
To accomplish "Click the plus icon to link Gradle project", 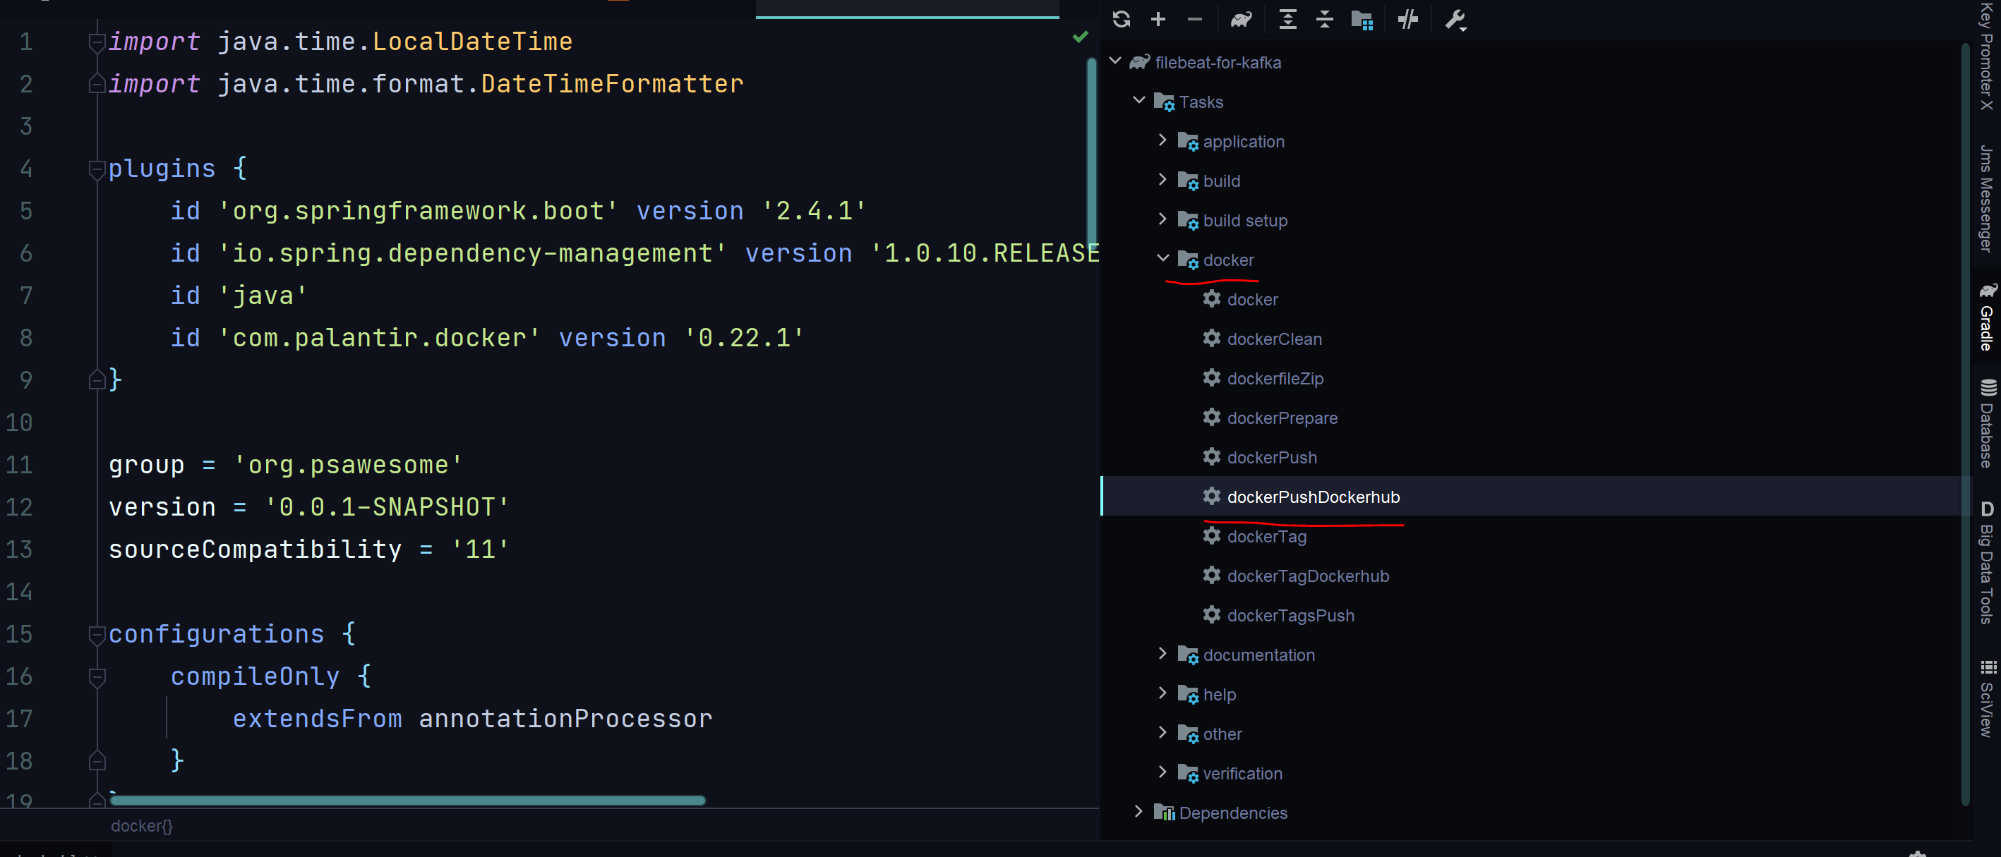I will pyautogui.click(x=1158, y=20).
